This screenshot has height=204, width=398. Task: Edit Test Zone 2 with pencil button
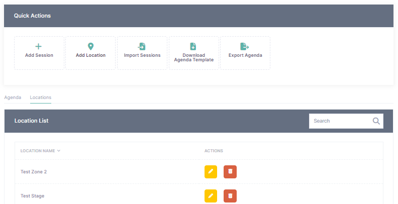211,171
